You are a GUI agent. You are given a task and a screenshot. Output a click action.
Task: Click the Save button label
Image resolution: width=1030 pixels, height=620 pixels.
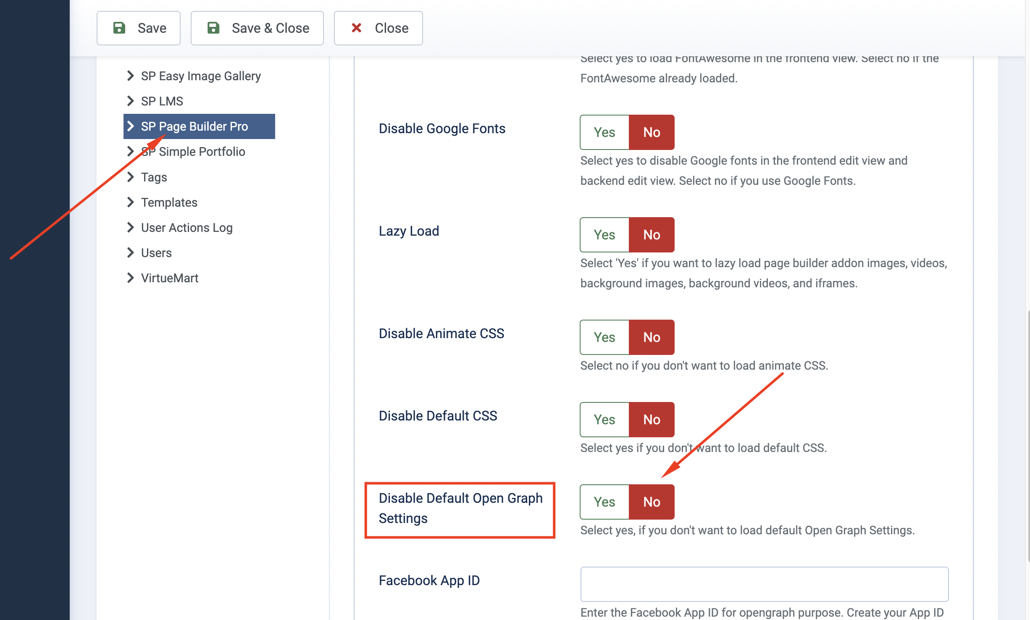tap(152, 28)
